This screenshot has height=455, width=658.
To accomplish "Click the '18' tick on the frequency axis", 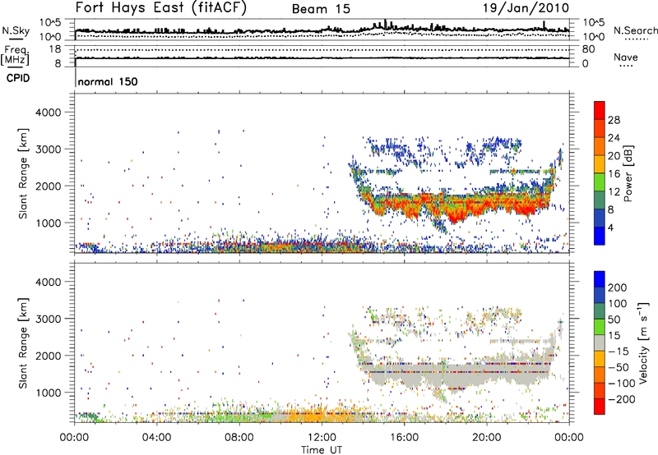I will click(x=54, y=49).
